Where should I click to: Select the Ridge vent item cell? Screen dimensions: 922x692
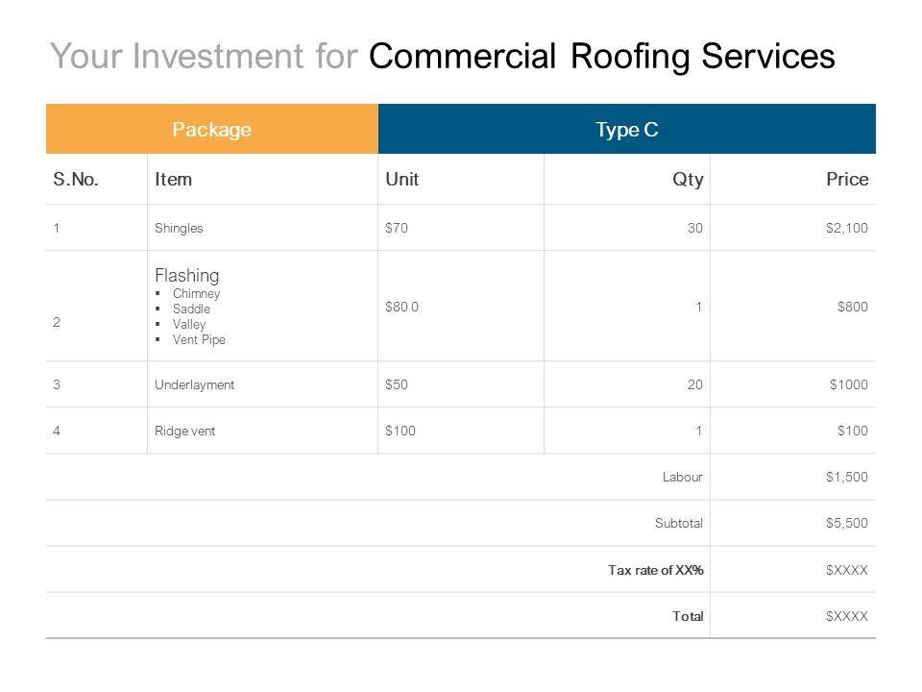(x=184, y=431)
